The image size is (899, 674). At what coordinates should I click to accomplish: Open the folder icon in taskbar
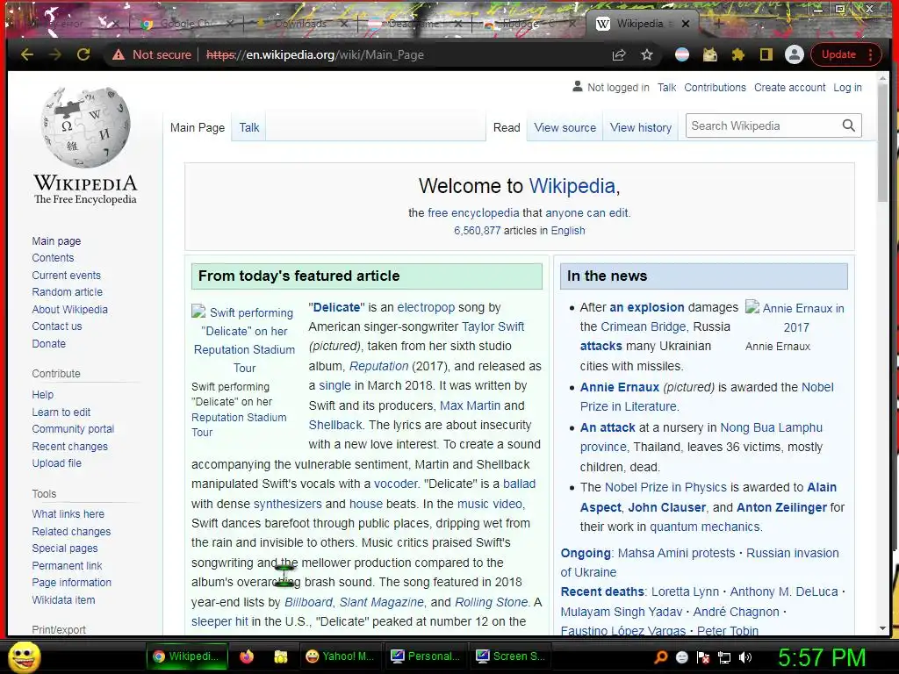280,656
